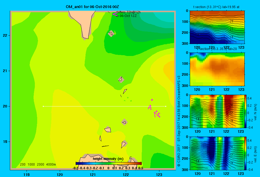Viewport: 260px width, 177px height.
Task: Click latitude label 20 on main map
Action: click(5, 106)
